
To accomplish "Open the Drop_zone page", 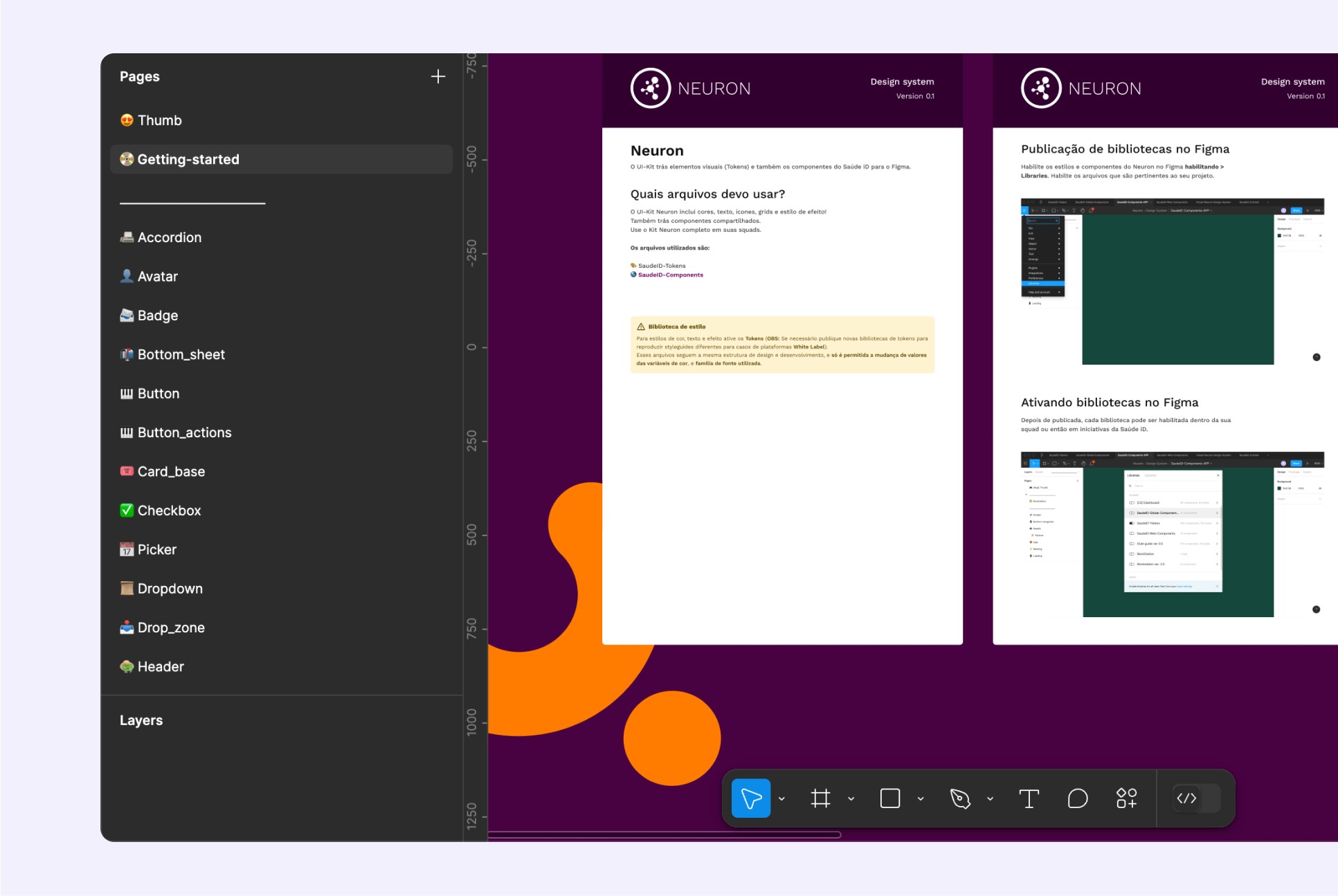I will pyautogui.click(x=282, y=628).
